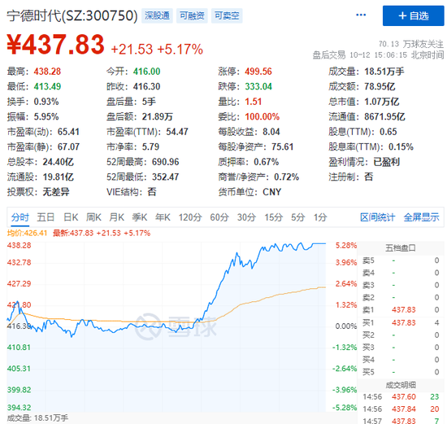Click the 可融资 tag
The width and height of the screenshot is (447, 424).
[x=192, y=15]
